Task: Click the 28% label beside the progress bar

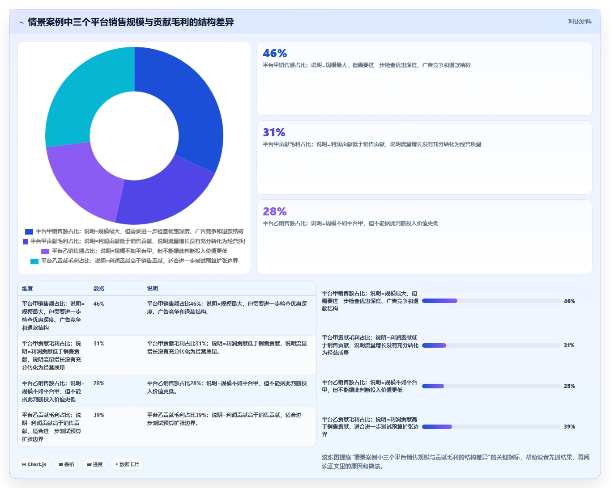Action: [569, 386]
